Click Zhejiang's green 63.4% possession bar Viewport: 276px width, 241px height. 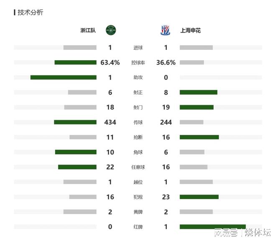(75, 63)
